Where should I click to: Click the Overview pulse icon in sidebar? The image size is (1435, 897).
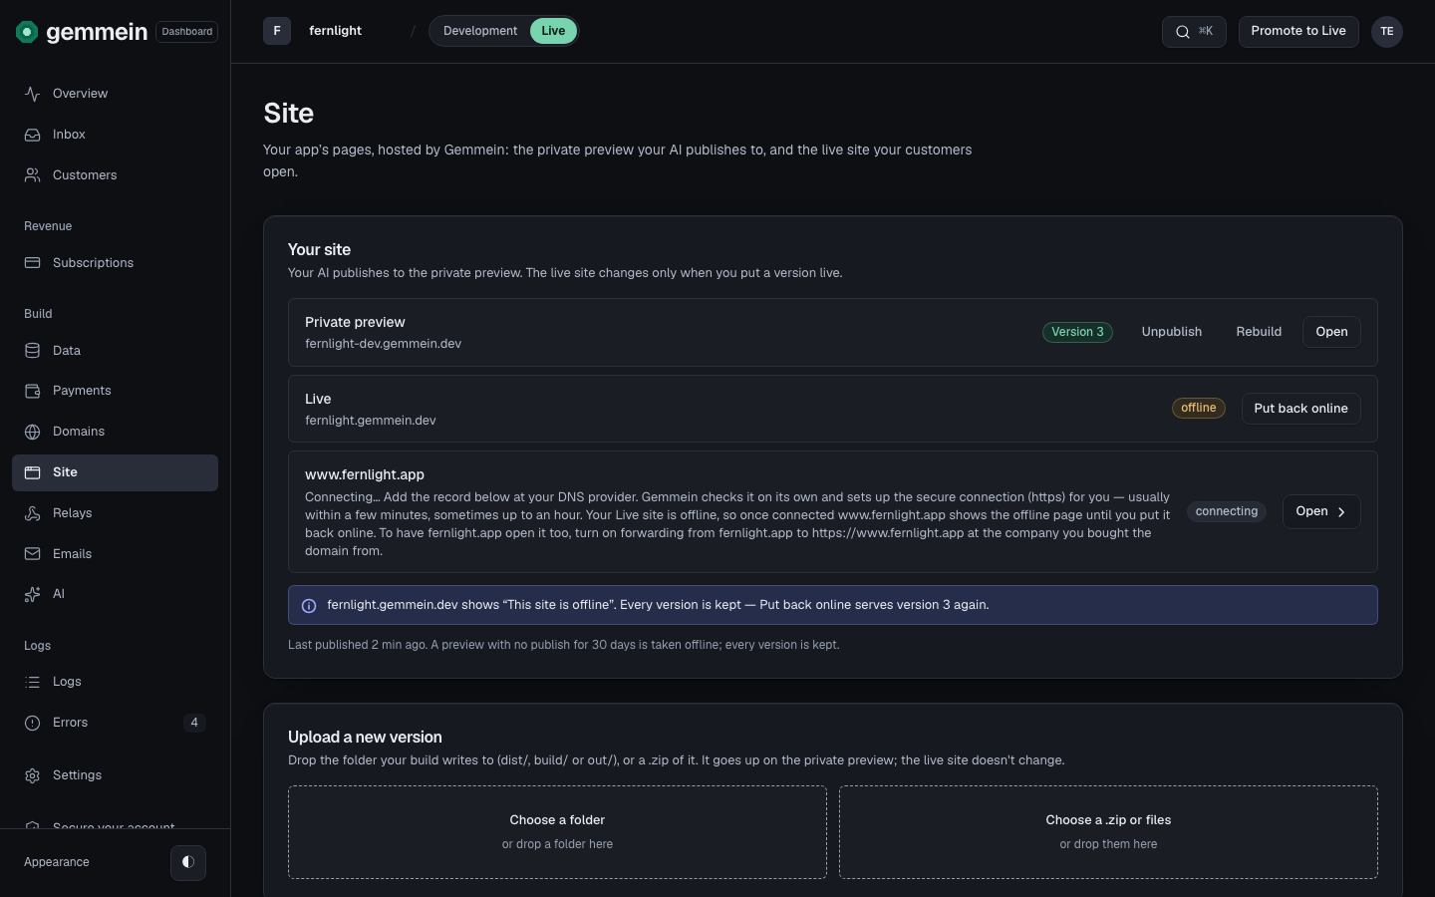click(x=33, y=94)
